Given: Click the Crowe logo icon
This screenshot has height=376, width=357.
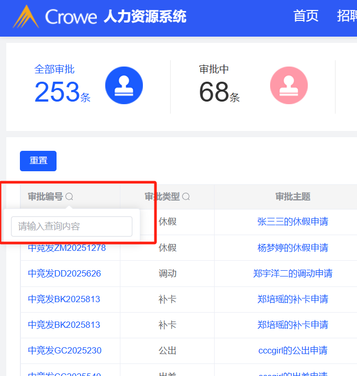Looking at the screenshot, I should (26, 17).
